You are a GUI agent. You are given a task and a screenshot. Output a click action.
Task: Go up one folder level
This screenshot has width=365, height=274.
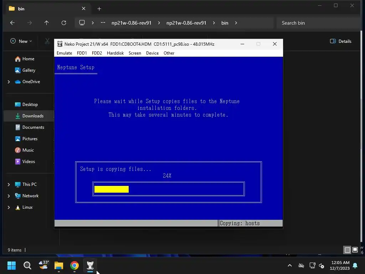coord(47,23)
